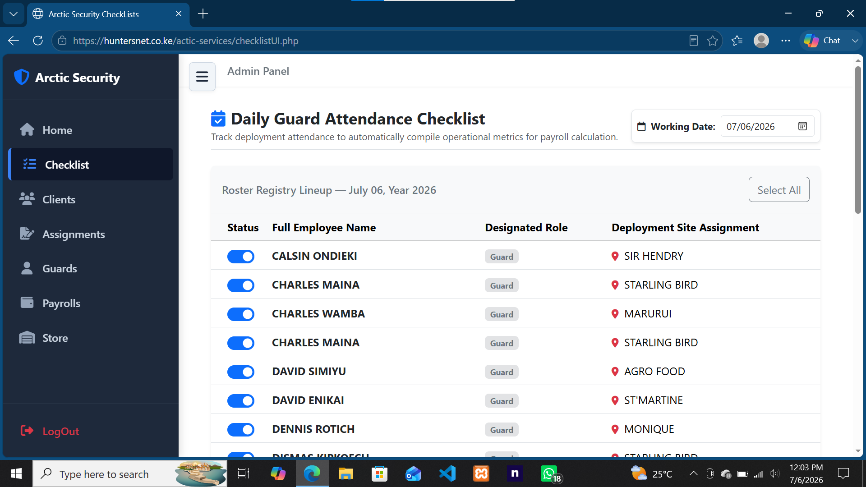Toggle attendance for DAVID ENIKAI
The height and width of the screenshot is (487, 866).
coord(241,401)
